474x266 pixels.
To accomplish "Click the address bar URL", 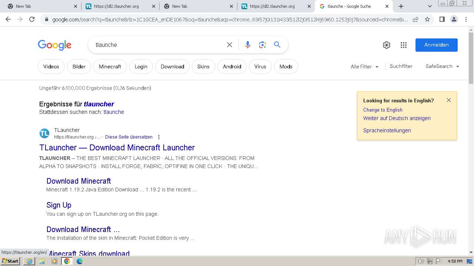I will pyautogui.click(x=230, y=20).
